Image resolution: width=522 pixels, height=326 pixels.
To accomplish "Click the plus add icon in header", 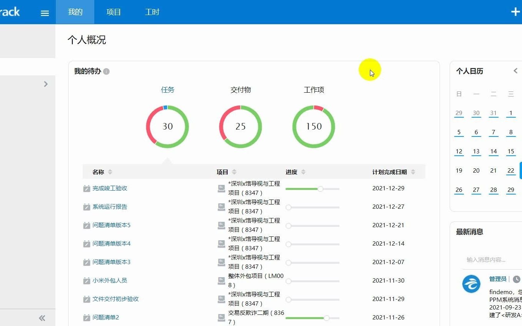I will pyautogui.click(x=515, y=12).
